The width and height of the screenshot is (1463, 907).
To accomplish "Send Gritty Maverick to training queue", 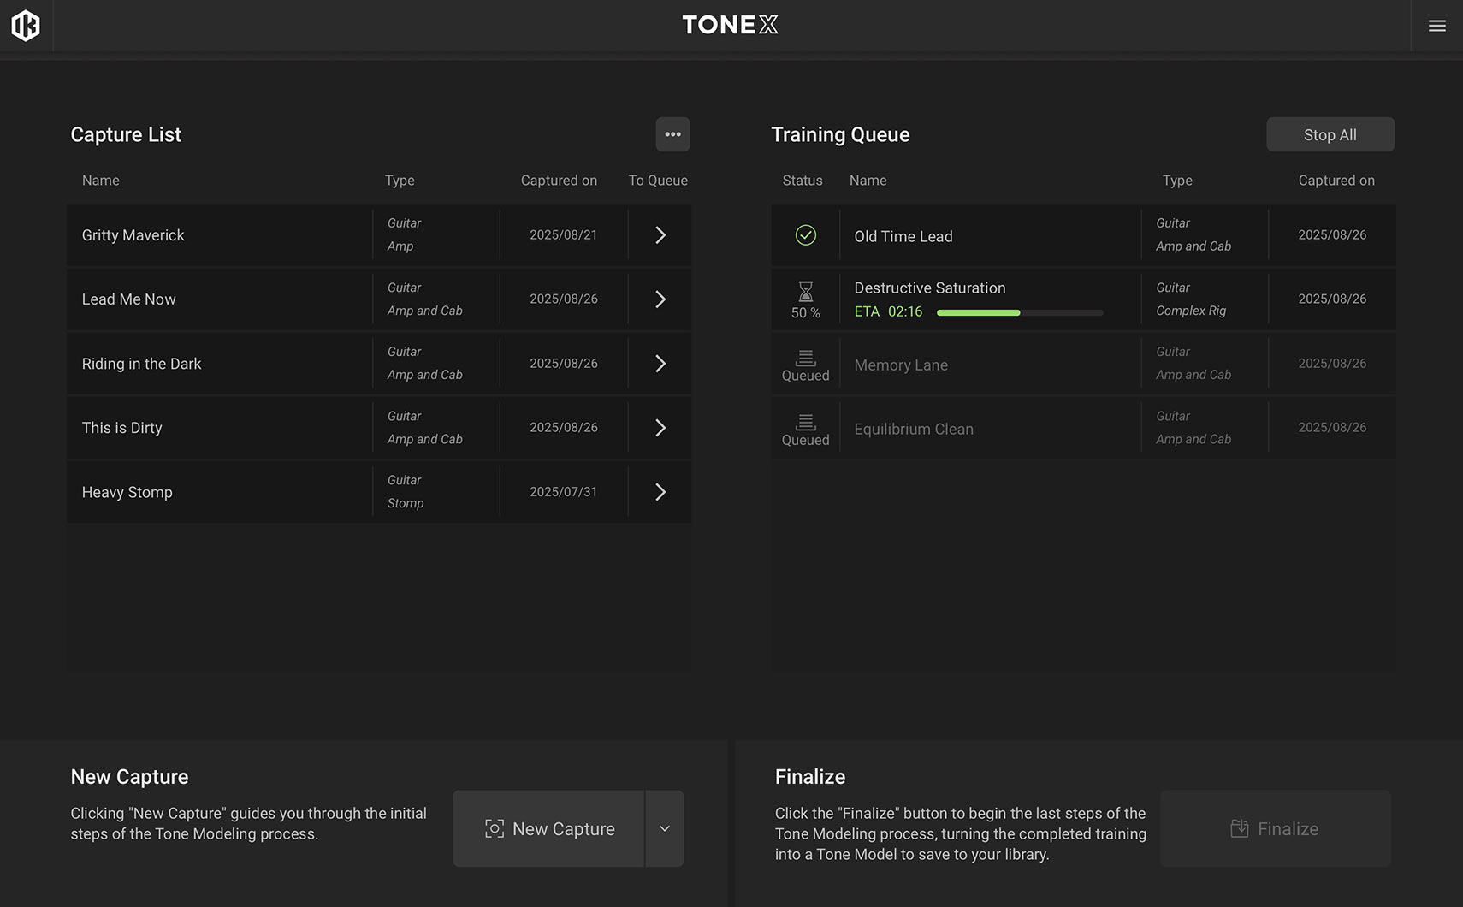I will [660, 235].
